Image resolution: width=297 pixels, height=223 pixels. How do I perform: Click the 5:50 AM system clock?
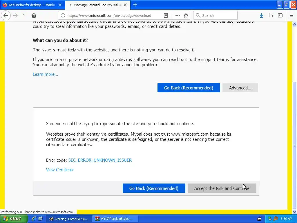tap(286, 219)
